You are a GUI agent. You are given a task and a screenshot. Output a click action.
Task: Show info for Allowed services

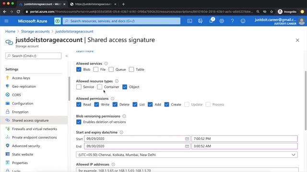point(106,64)
